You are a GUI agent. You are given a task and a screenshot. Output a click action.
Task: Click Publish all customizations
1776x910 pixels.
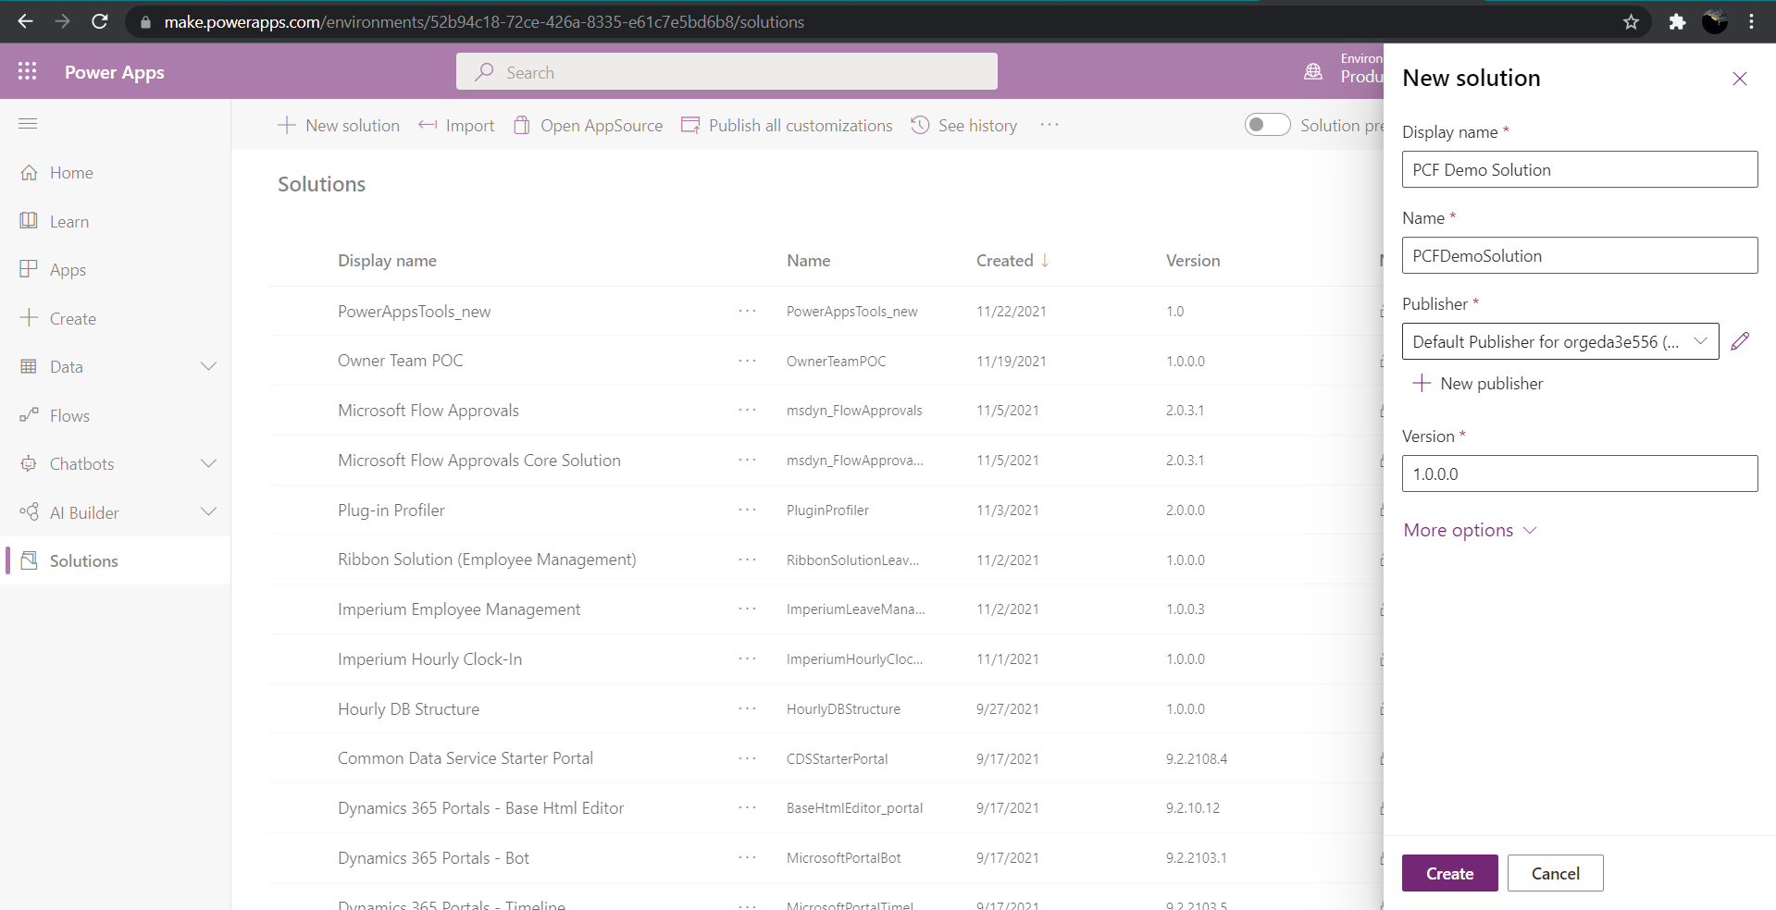tap(787, 125)
